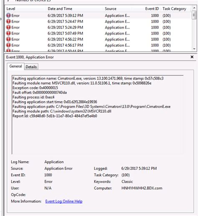The width and height of the screenshot is (198, 216).
Task: Click the Source value Application Error
Action: coord(58,168)
